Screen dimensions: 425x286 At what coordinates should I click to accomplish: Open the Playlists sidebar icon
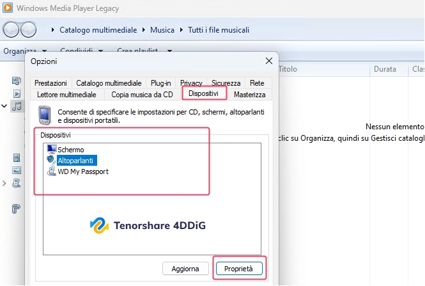coord(17,81)
